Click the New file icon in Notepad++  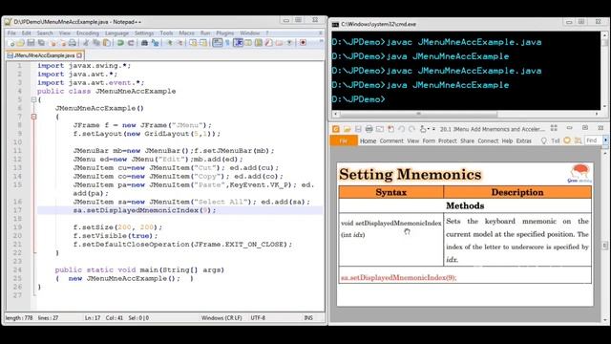(x=11, y=43)
